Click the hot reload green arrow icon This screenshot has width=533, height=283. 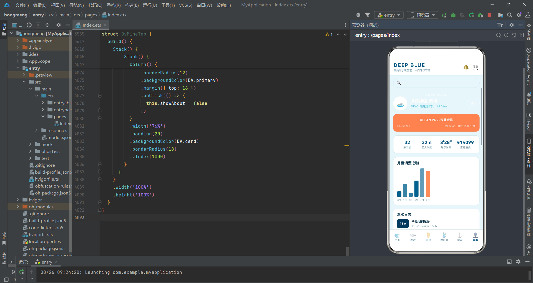[471, 15]
